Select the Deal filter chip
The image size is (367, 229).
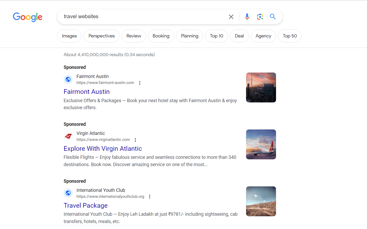[x=239, y=36]
